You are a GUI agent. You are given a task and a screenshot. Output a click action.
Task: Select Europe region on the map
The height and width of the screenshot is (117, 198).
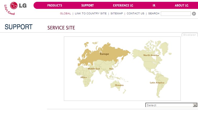tap(104, 54)
